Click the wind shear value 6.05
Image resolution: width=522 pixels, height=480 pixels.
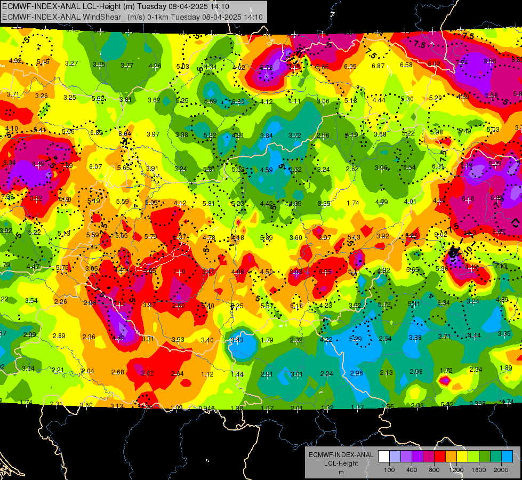click(350, 67)
